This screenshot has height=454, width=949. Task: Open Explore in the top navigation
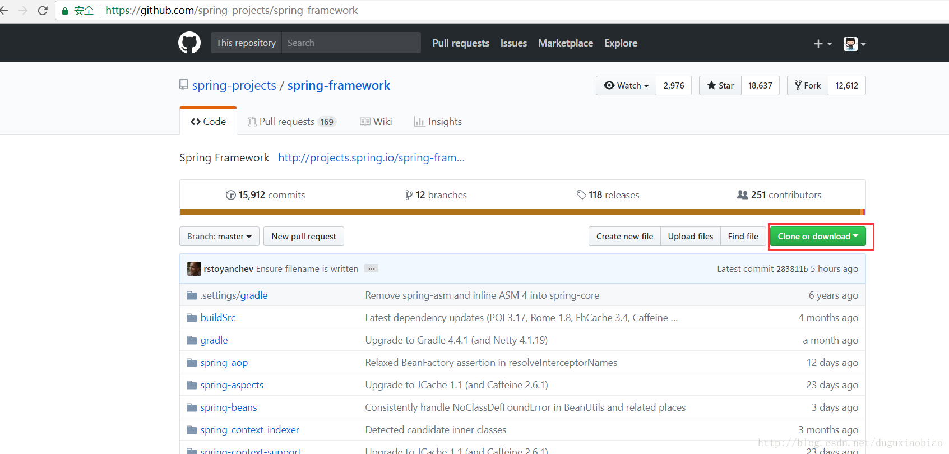click(x=621, y=43)
